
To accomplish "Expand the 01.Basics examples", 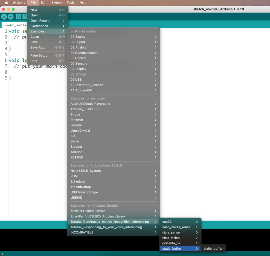I will click(114, 37).
